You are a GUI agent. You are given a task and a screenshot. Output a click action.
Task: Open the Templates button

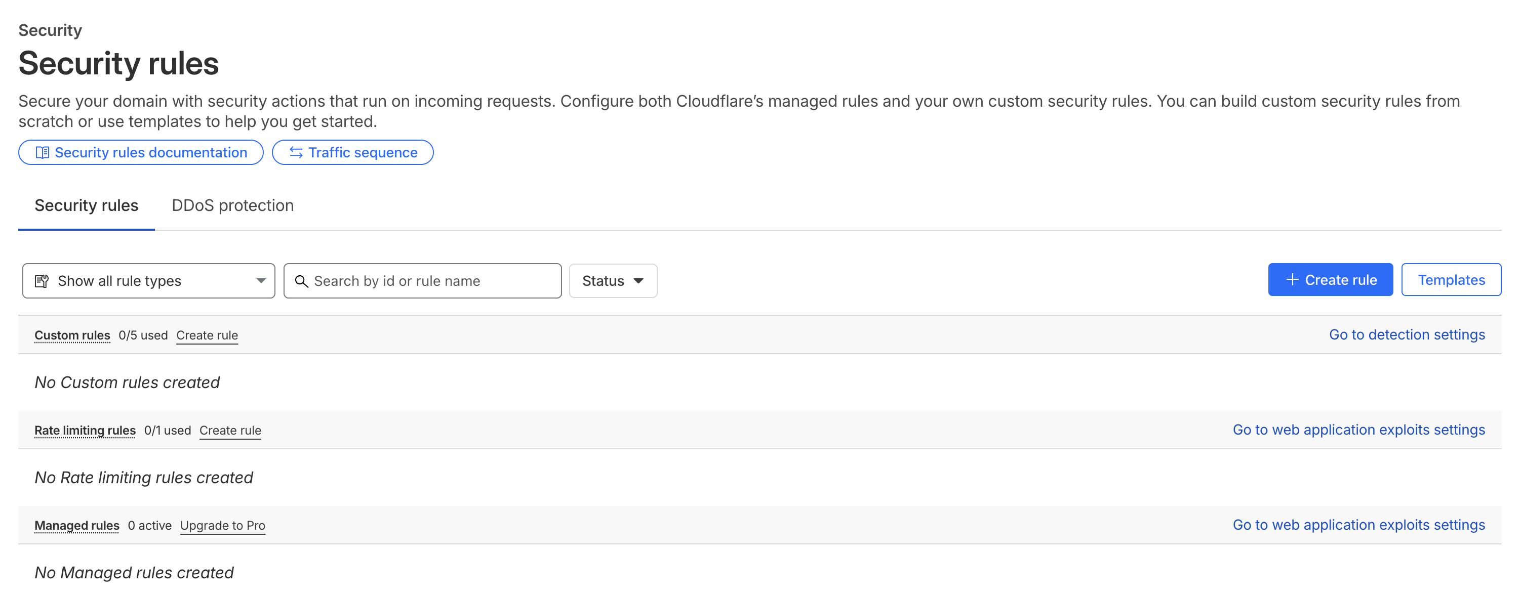tap(1451, 280)
